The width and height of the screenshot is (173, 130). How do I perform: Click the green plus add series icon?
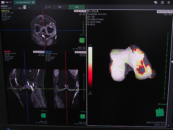(29, 7)
